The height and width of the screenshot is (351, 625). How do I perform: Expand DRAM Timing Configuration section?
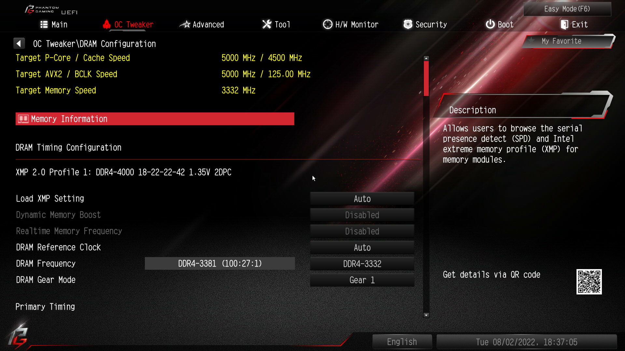[x=69, y=148]
